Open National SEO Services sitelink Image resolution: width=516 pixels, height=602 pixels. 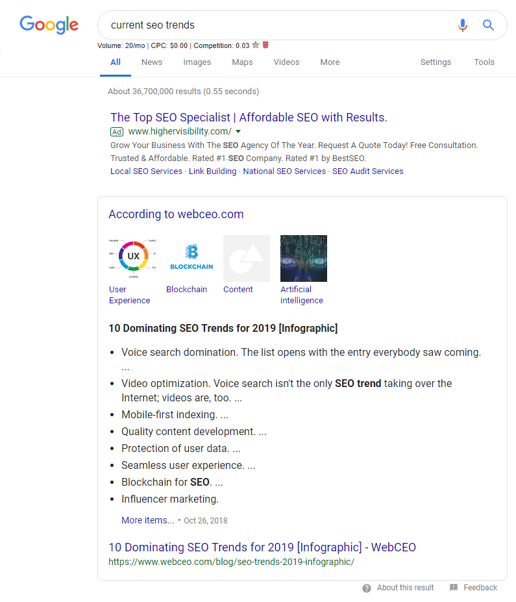click(x=284, y=171)
